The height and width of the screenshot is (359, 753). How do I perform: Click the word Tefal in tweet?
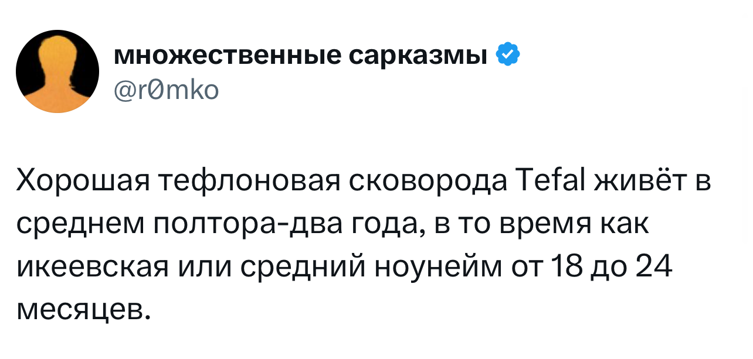point(554,183)
